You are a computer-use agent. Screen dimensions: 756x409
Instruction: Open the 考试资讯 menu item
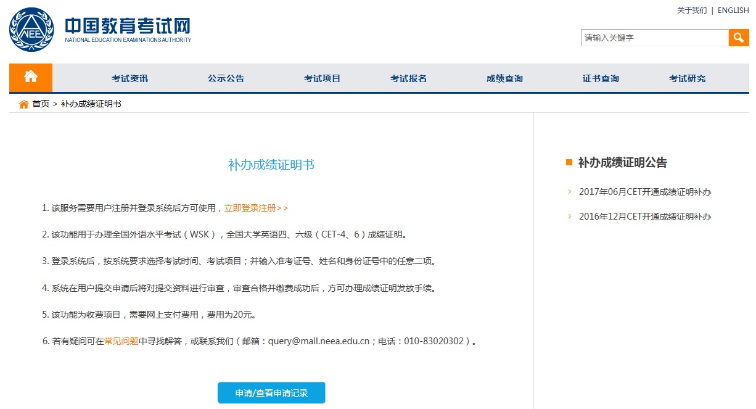pos(129,78)
